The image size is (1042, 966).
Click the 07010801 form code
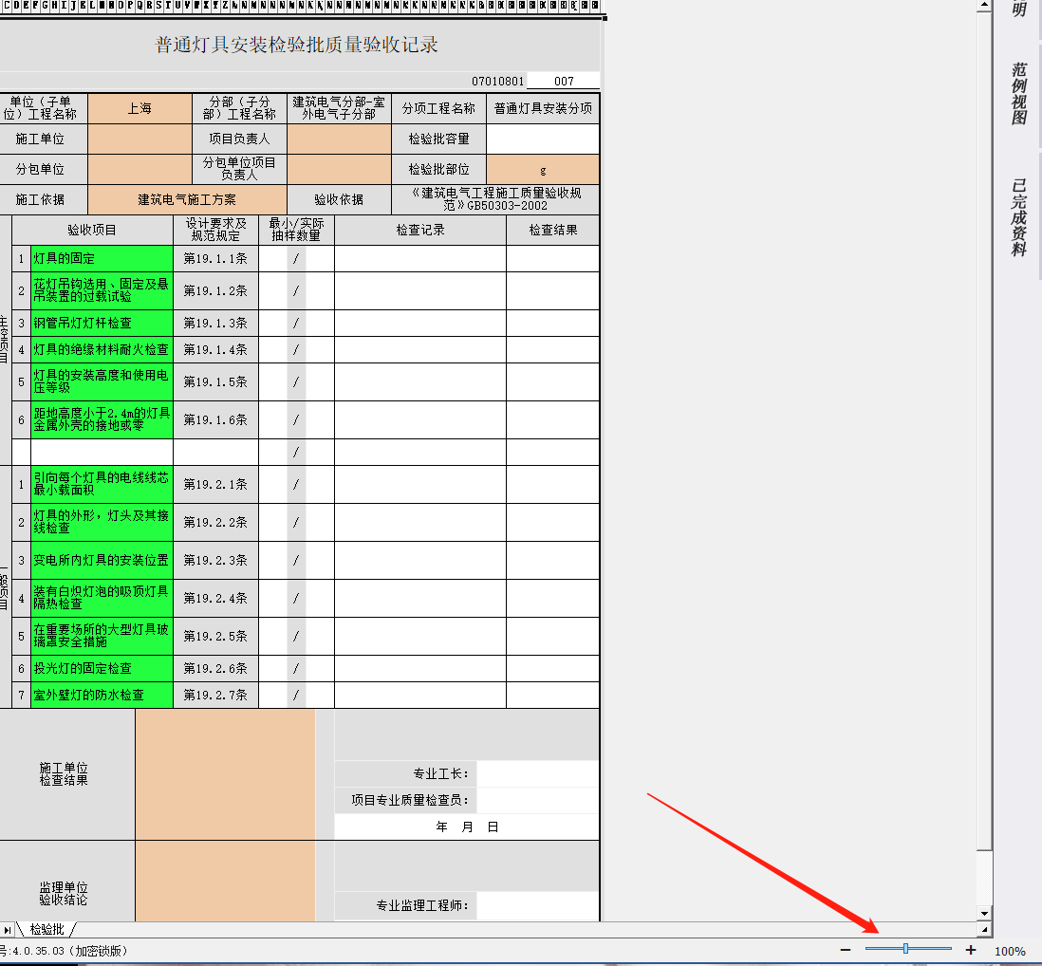pos(497,81)
